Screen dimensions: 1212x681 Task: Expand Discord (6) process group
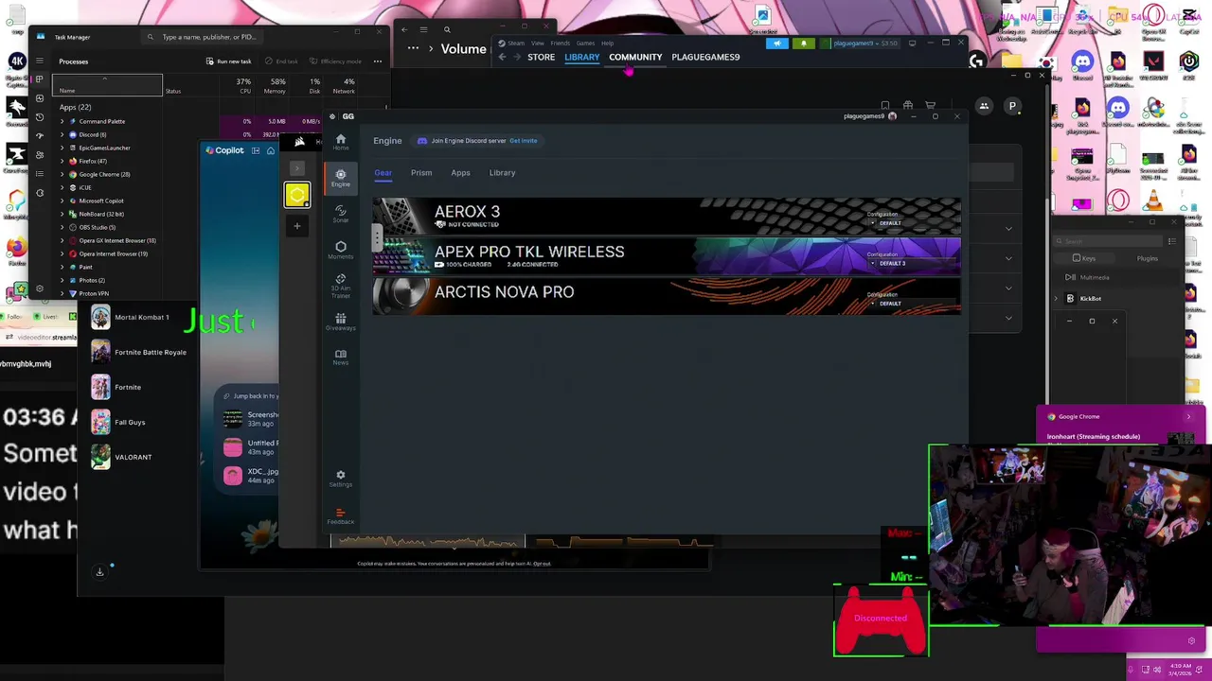click(x=62, y=134)
